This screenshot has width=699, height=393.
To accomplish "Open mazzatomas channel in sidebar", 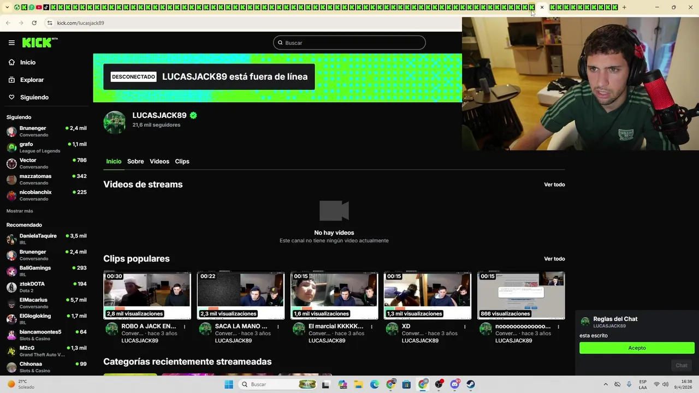I will [46, 179].
